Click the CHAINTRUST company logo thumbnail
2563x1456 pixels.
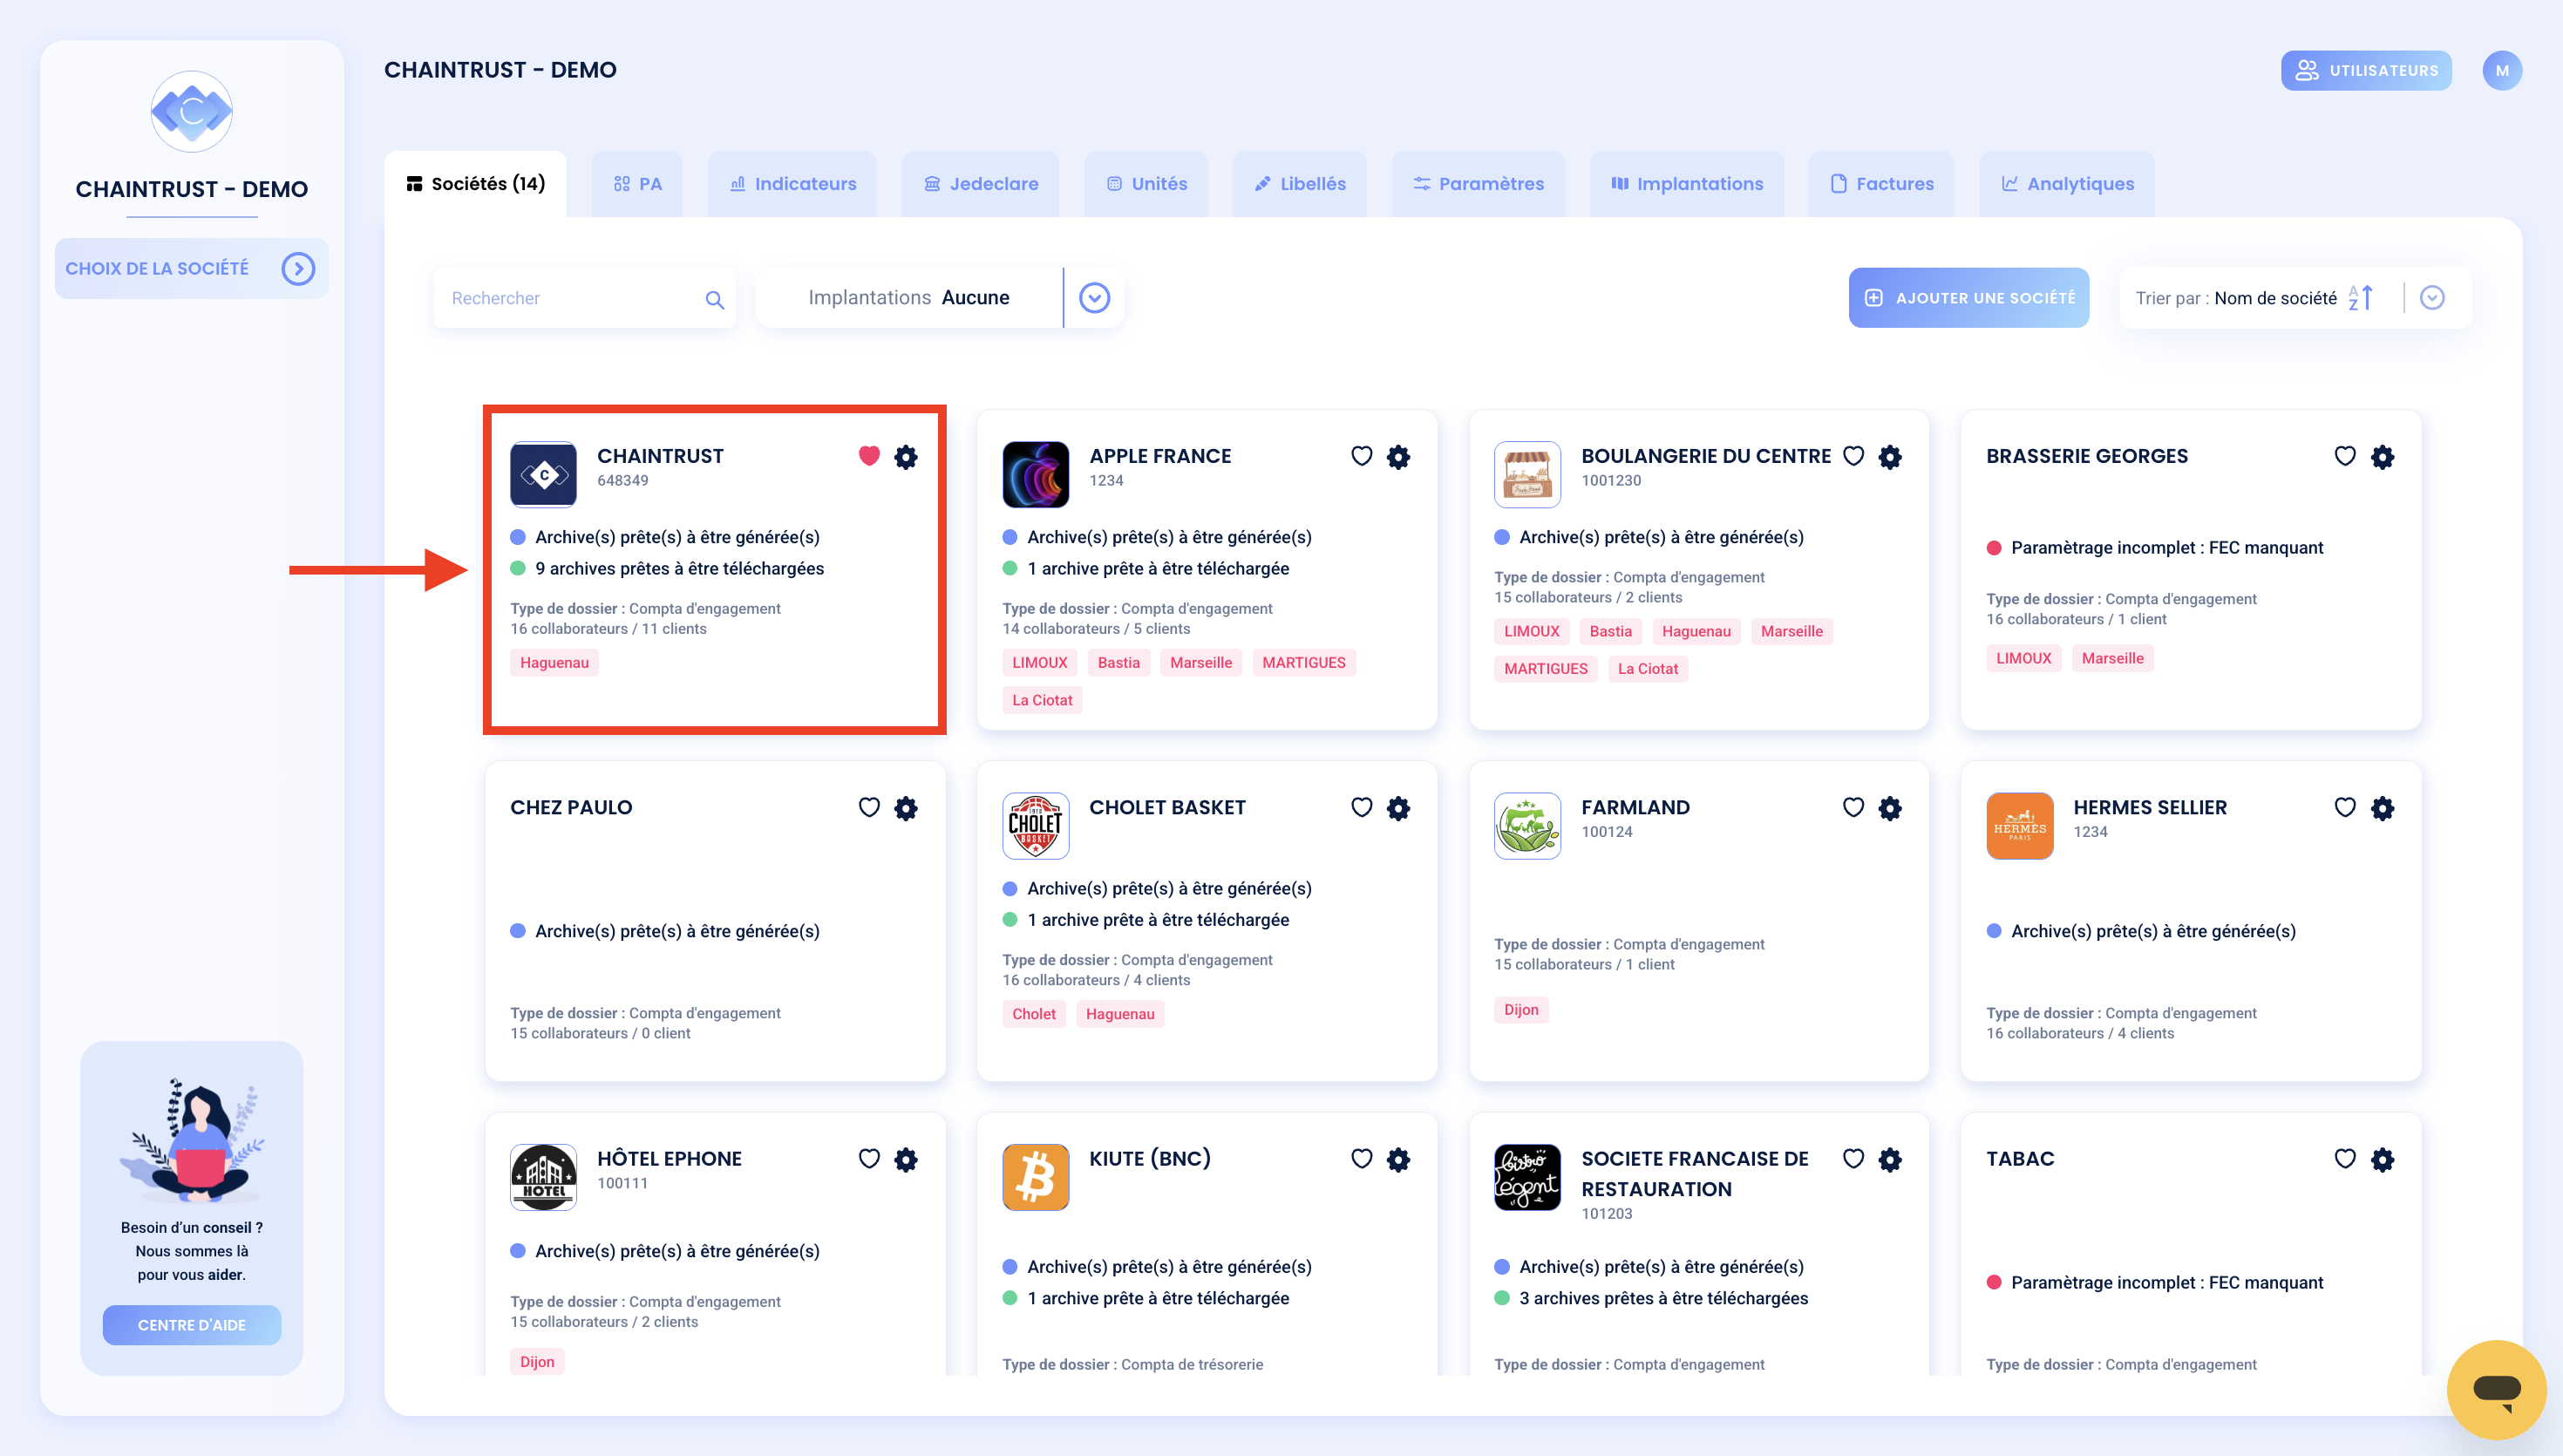(543, 474)
